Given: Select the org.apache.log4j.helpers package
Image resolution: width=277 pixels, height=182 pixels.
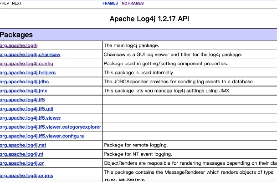Looking at the screenshot, I should [28, 73].
